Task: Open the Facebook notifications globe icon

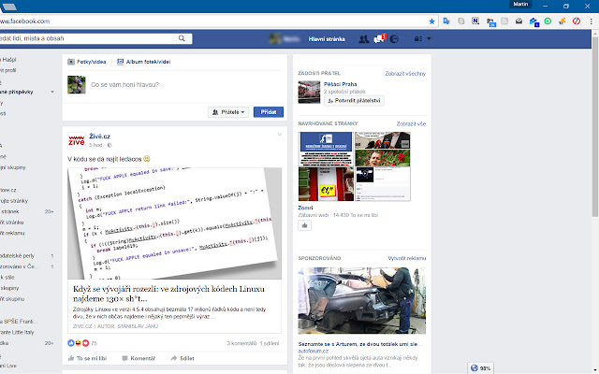Action: click(x=394, y=39)
